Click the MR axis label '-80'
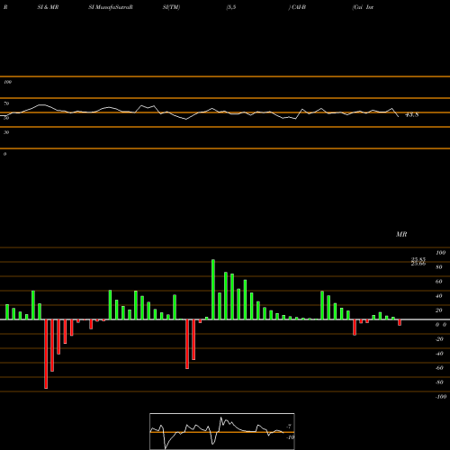Viewport: 450px width, 450px height. pos(439,382)
